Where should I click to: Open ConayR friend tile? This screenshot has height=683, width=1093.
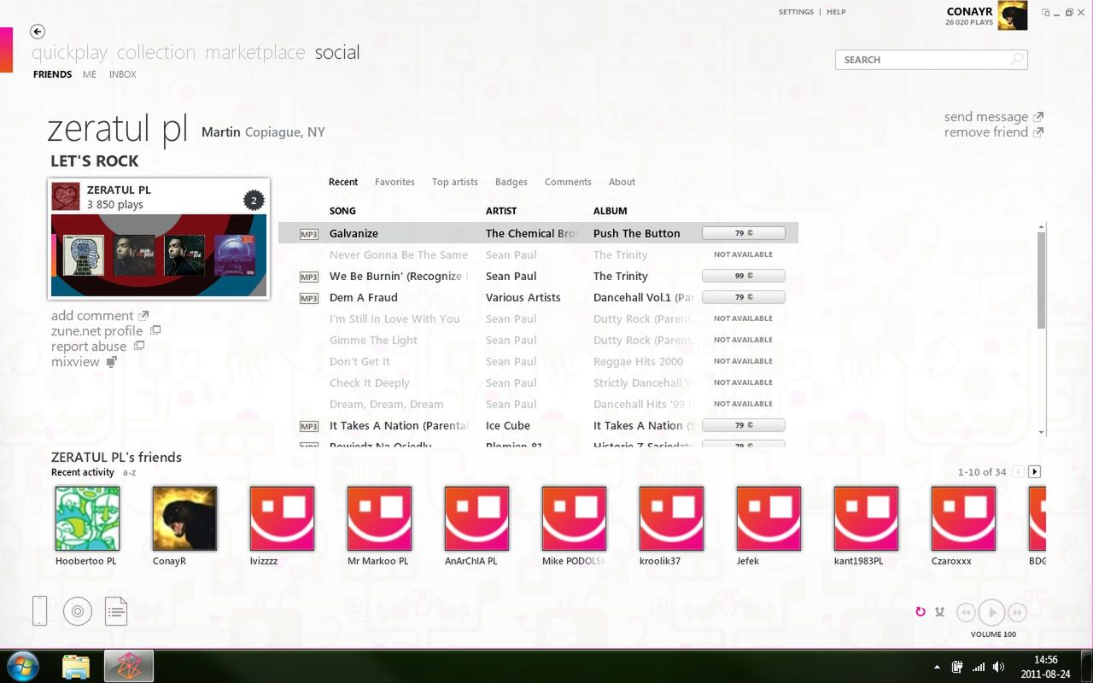point(184,518)
